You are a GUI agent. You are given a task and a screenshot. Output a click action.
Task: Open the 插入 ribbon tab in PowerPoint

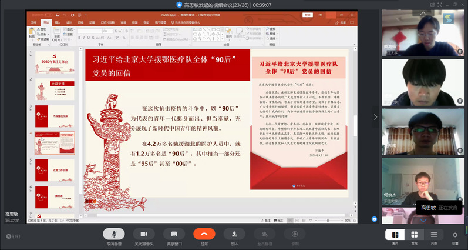(x=58, y=22)
